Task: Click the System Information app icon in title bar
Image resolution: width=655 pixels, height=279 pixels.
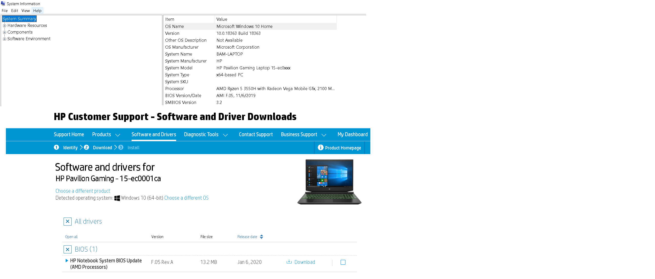Action: 3,3
